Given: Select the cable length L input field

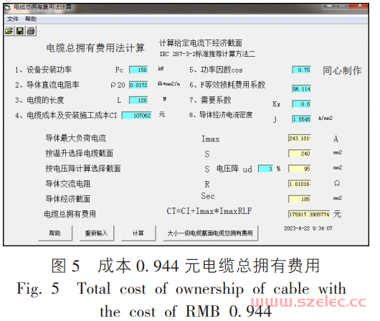Looking at the screenshot, I should (x=138, y=101).
